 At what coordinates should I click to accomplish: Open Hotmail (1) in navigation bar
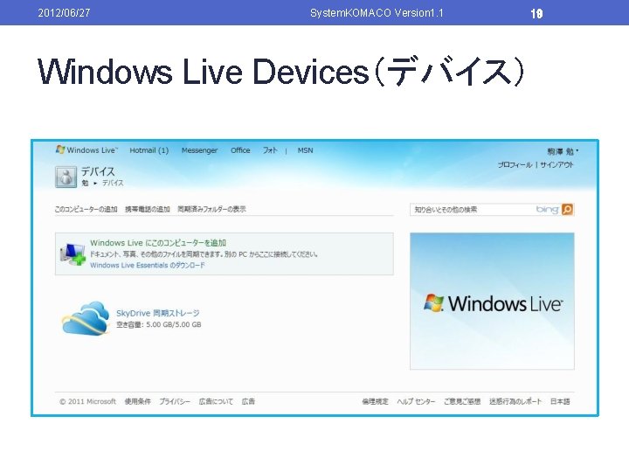[x=149, y=150]
